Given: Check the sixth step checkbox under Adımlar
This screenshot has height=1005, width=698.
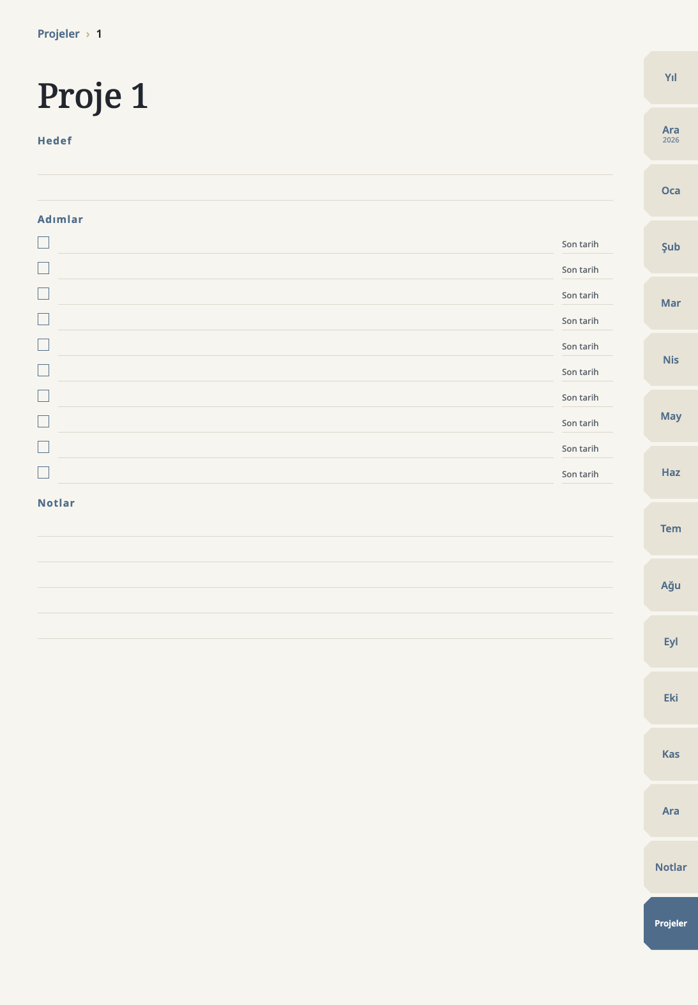Looking at the screenshot, I should (x=43, y=371).
